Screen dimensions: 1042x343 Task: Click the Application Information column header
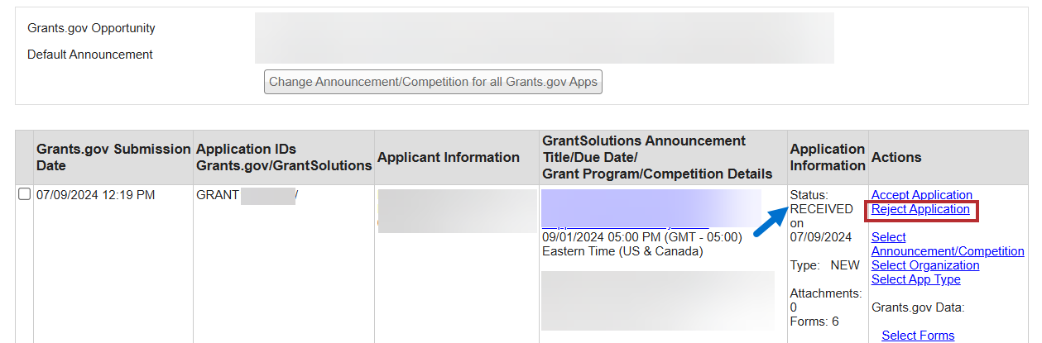click(827, 157)
